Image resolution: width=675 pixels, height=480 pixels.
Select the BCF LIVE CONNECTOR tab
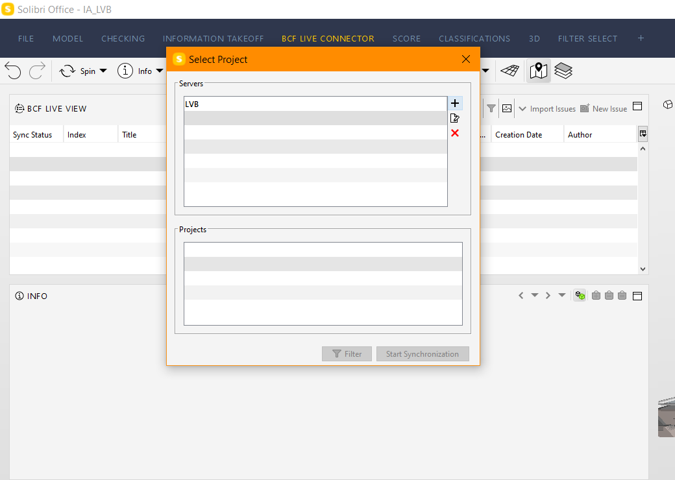tap(328, 39)
